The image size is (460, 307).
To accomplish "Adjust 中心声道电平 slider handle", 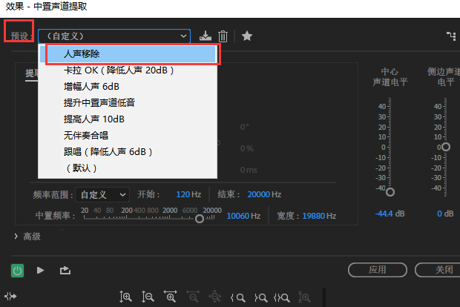I will (x=390, y=192).
